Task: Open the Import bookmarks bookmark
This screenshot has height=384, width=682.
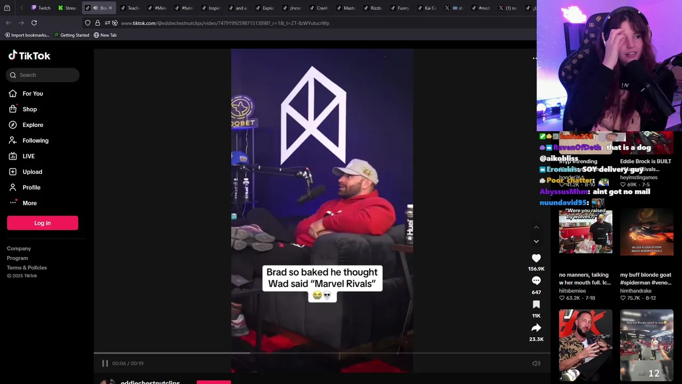Action: [x=27, y=35]
